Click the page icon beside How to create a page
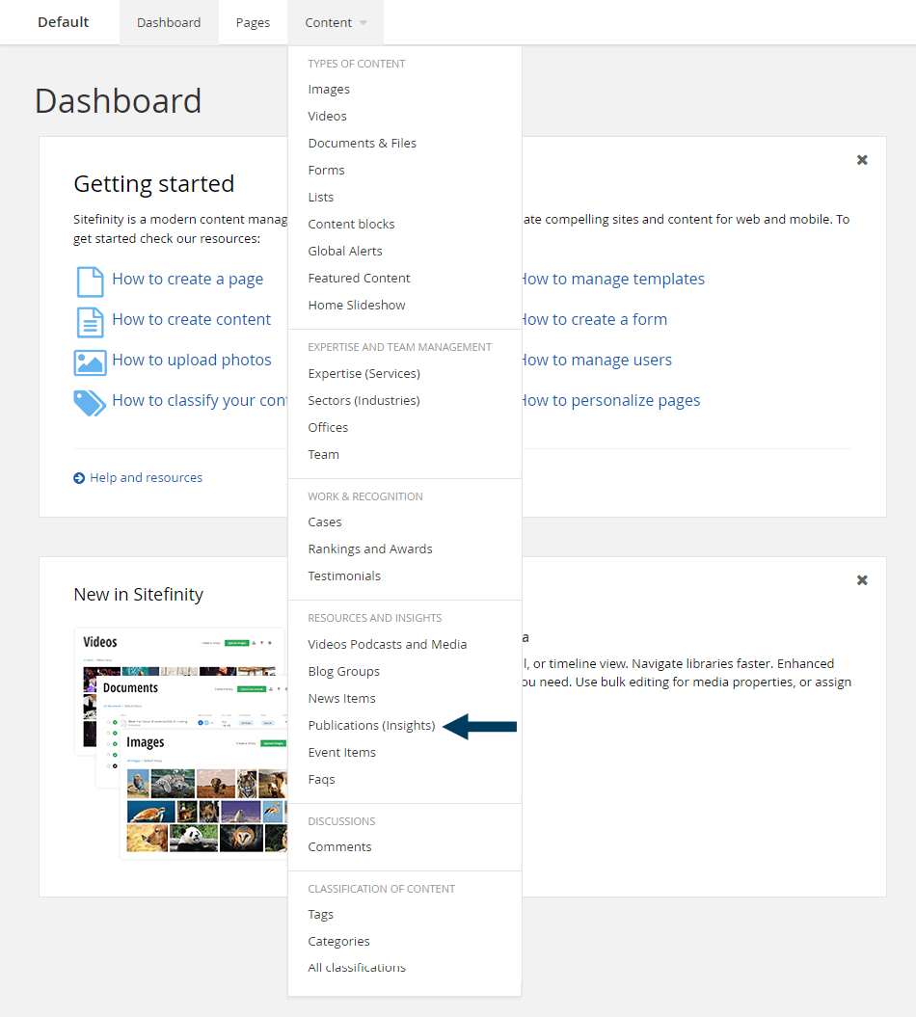The height and width of the screenshot is (1017, 916). (x=90, y=282)
